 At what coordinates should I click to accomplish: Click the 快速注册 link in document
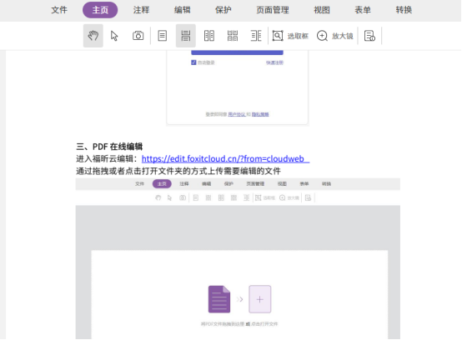(274, 62)
